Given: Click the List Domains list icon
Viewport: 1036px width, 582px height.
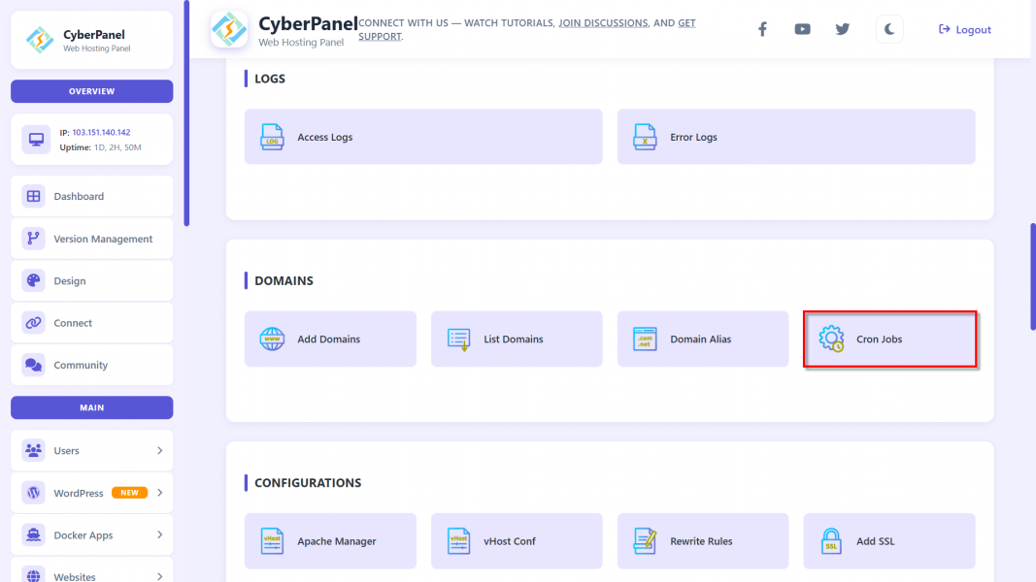Looking at the screenshot, I should (458, 339).
